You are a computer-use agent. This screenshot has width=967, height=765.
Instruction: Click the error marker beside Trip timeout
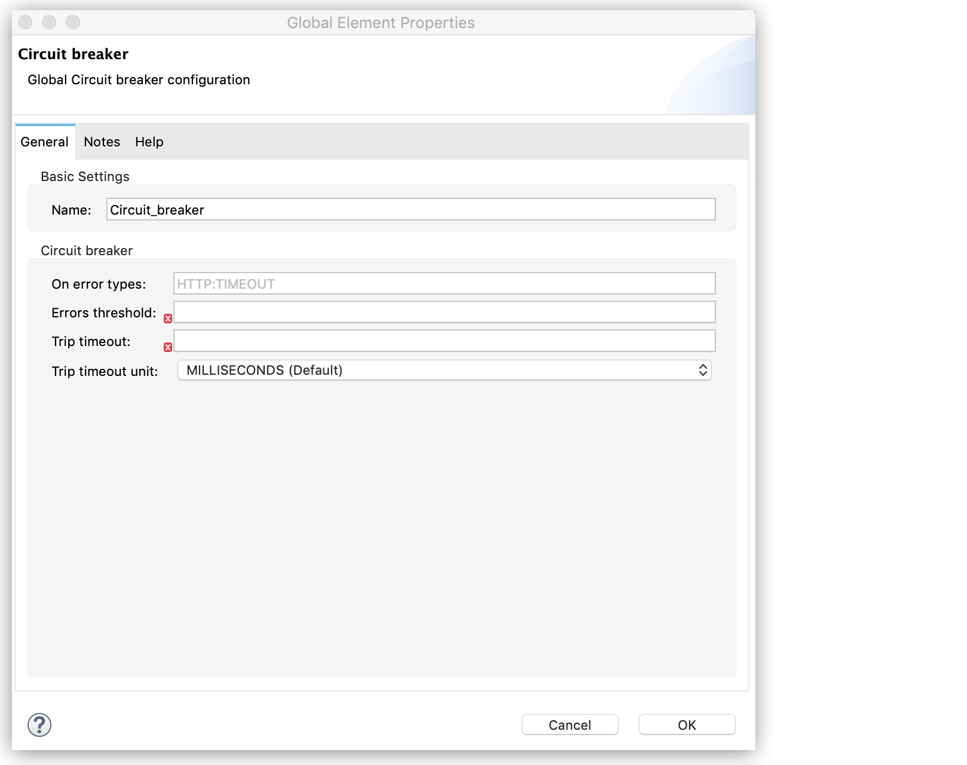(x=168, y=347)
